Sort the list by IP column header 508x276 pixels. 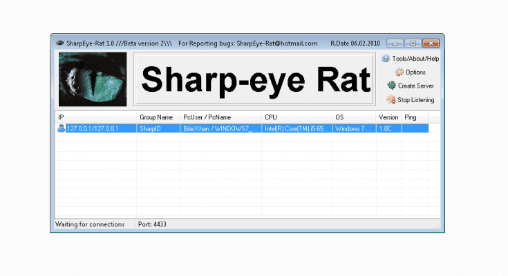click(x=95, y=118)
